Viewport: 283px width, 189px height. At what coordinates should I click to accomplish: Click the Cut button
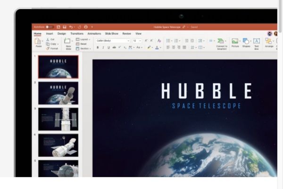pos(50,39)
